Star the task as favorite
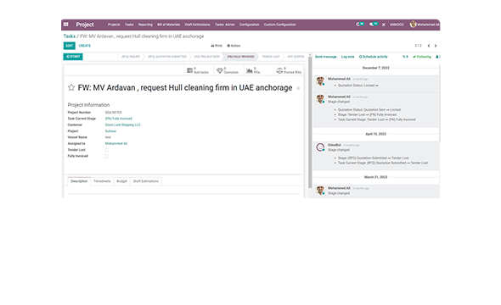 pyautogui.click(x=71, y=87)
